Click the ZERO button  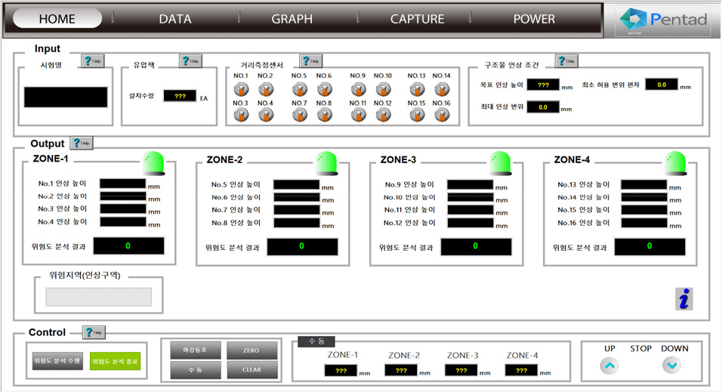tap(251, 350)
